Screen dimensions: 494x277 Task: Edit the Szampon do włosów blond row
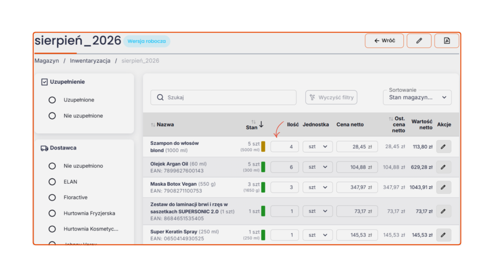coord(443,147)
